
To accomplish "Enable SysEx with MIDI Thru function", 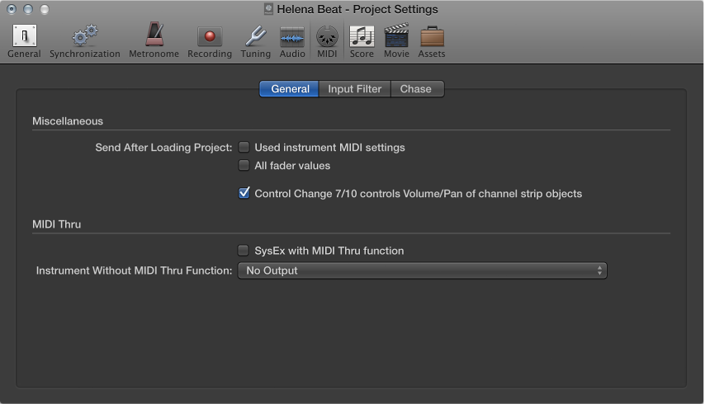I will 244,251.
